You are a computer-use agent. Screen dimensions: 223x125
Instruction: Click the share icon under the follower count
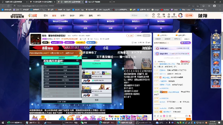click(134, 42)
